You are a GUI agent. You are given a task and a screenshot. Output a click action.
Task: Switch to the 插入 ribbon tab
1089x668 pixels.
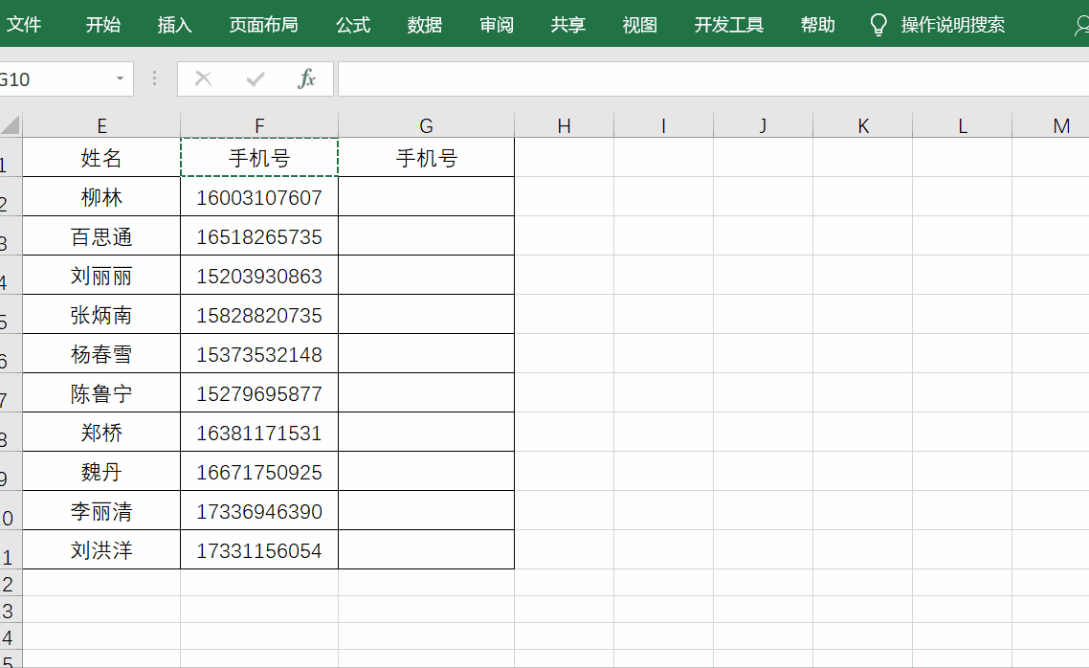(x=174, y=25)
